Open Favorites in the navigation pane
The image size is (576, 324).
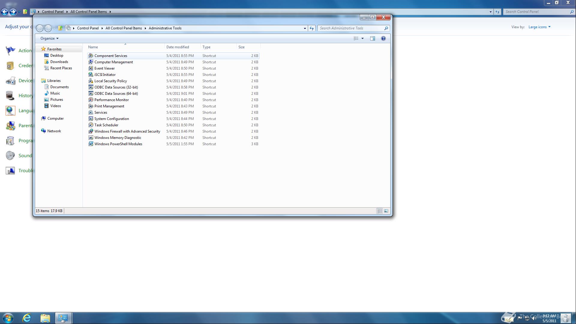54,49
